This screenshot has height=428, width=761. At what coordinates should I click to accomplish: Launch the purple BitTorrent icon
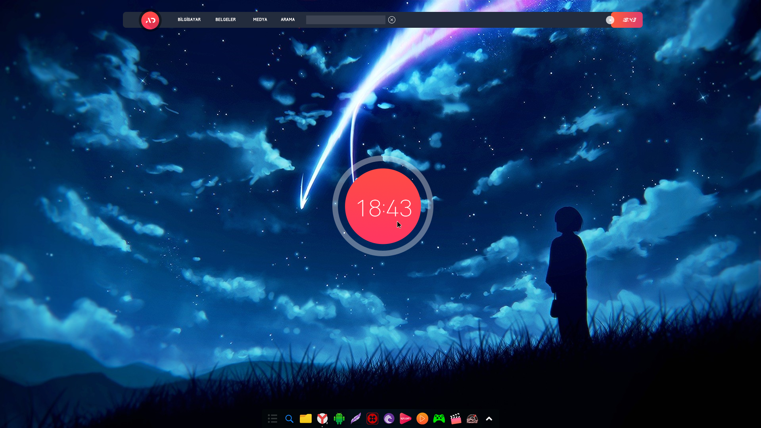pyautogui.click(x=389, y=418)
